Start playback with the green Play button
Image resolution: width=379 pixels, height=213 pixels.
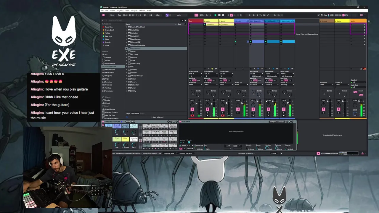pyautogui.click(x=216, y=15)
